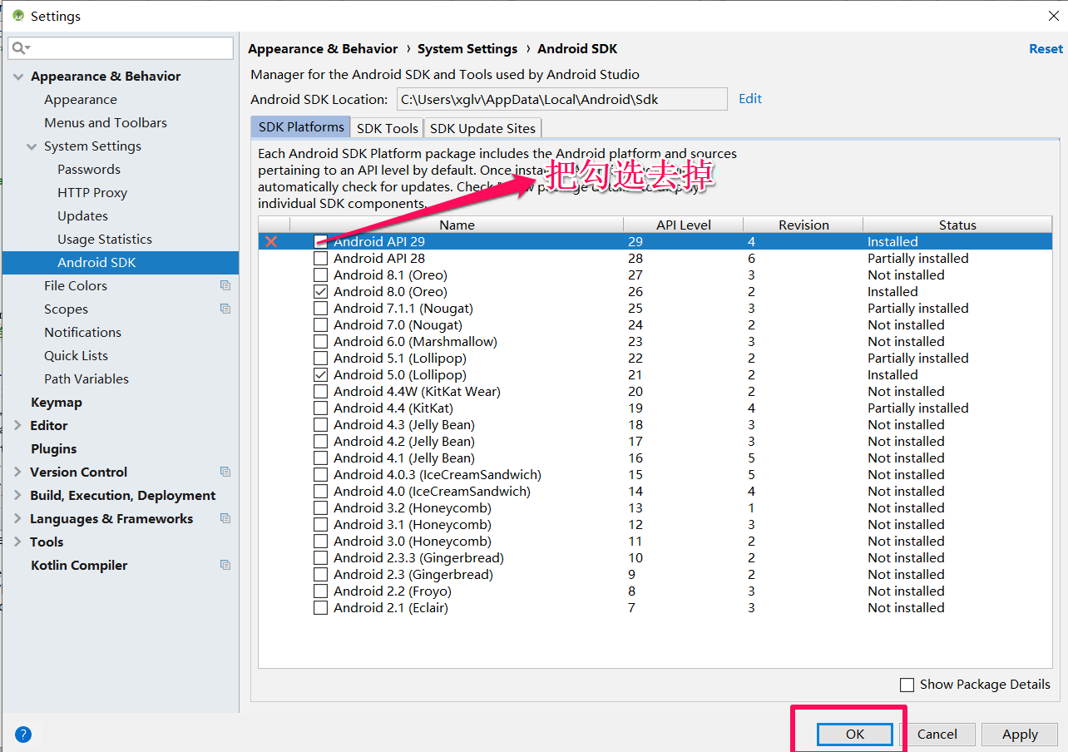Select the Kotlin Compiler settings

pyautogui.click(x=79, y=566)
